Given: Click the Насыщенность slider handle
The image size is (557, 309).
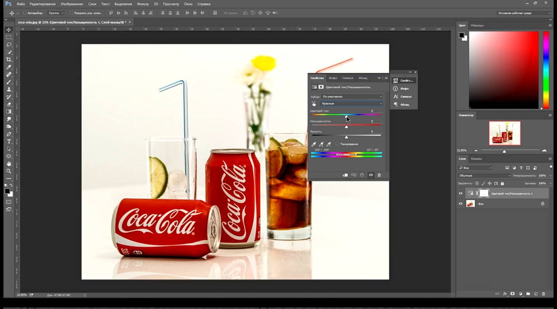Looking at the screenshot, I should pos(346,126).
